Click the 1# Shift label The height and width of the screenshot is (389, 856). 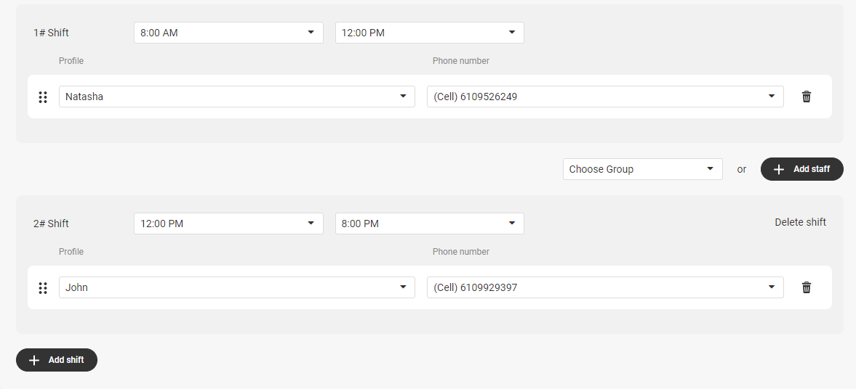pos(51,33)
